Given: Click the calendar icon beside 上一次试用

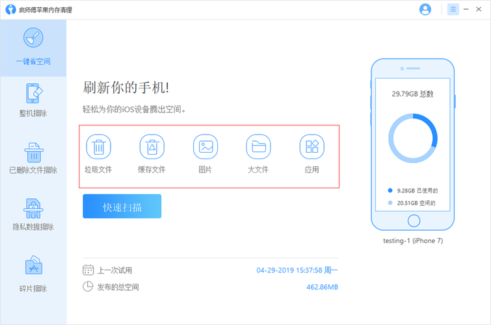Looking at the screenshot, I should click(88, 270).
